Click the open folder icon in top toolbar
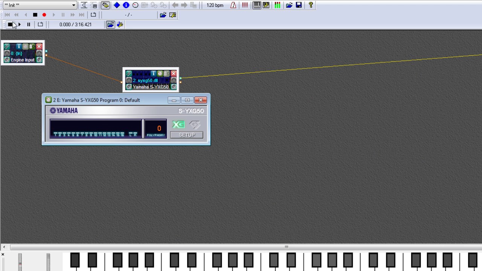 click(289, 5)
